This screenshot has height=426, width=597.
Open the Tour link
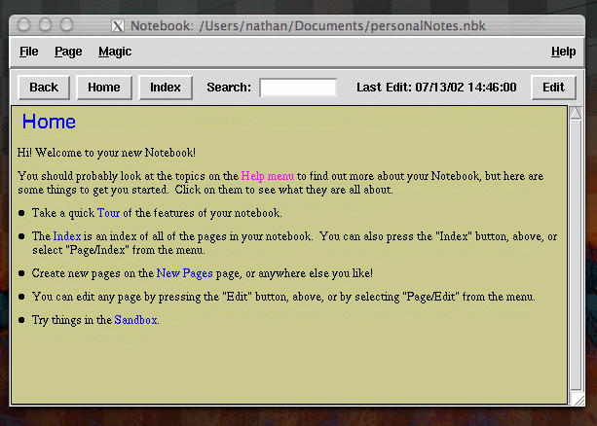(108, 213)
